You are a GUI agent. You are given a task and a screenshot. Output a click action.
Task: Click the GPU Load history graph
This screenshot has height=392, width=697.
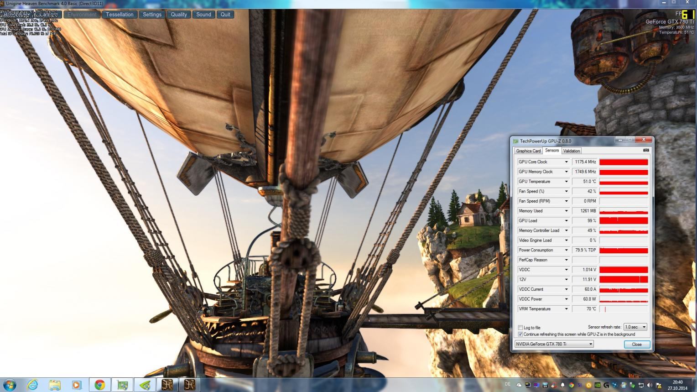pos(624,221)
